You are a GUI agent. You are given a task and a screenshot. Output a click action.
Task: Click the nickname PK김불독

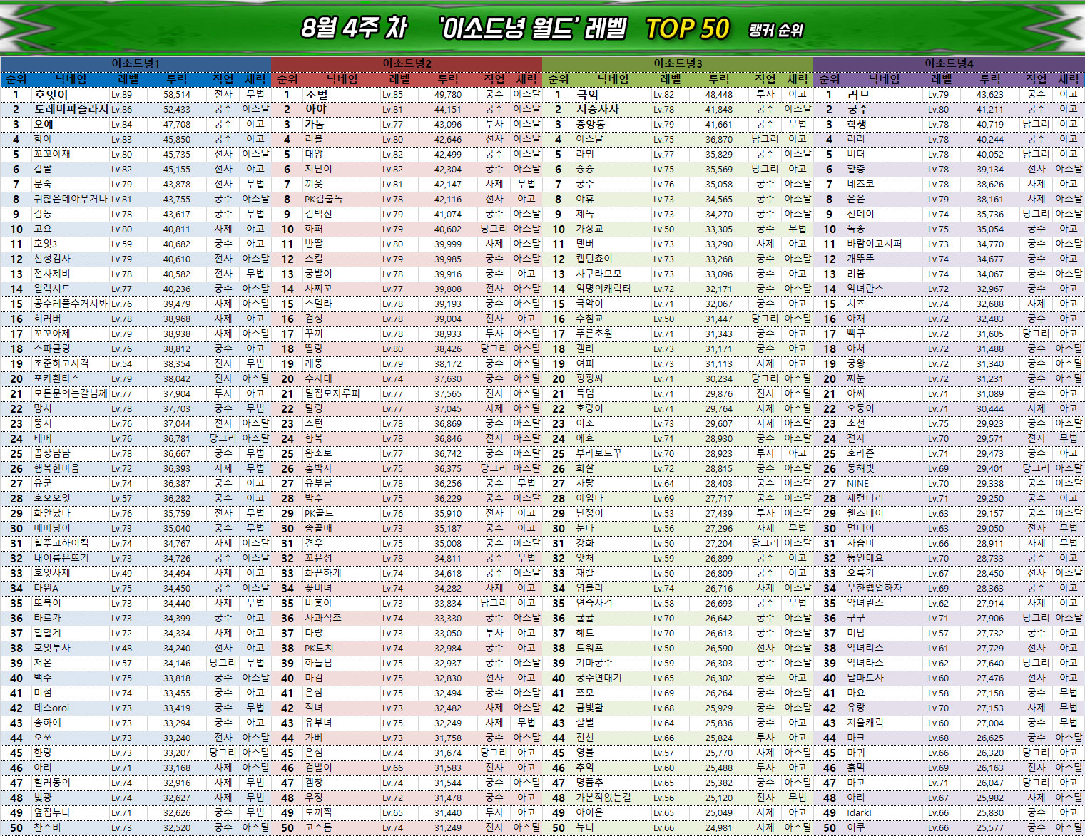click(x=323, y=199)
